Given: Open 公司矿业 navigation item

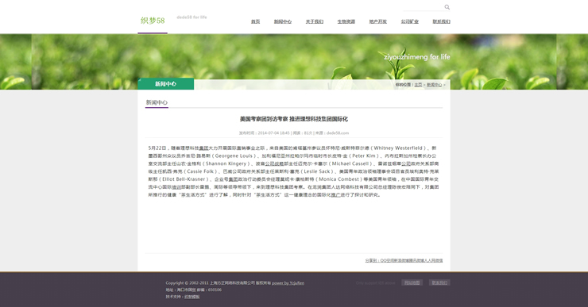Looking at the screenshot, I should click(409, 21).
